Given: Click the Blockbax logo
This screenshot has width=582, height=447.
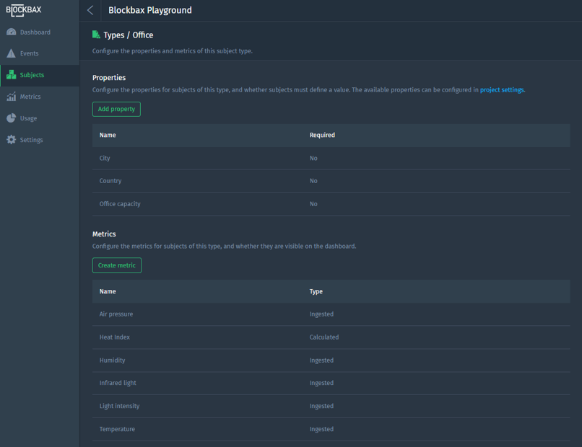Looking at the screenshot, I should (24, 10).
